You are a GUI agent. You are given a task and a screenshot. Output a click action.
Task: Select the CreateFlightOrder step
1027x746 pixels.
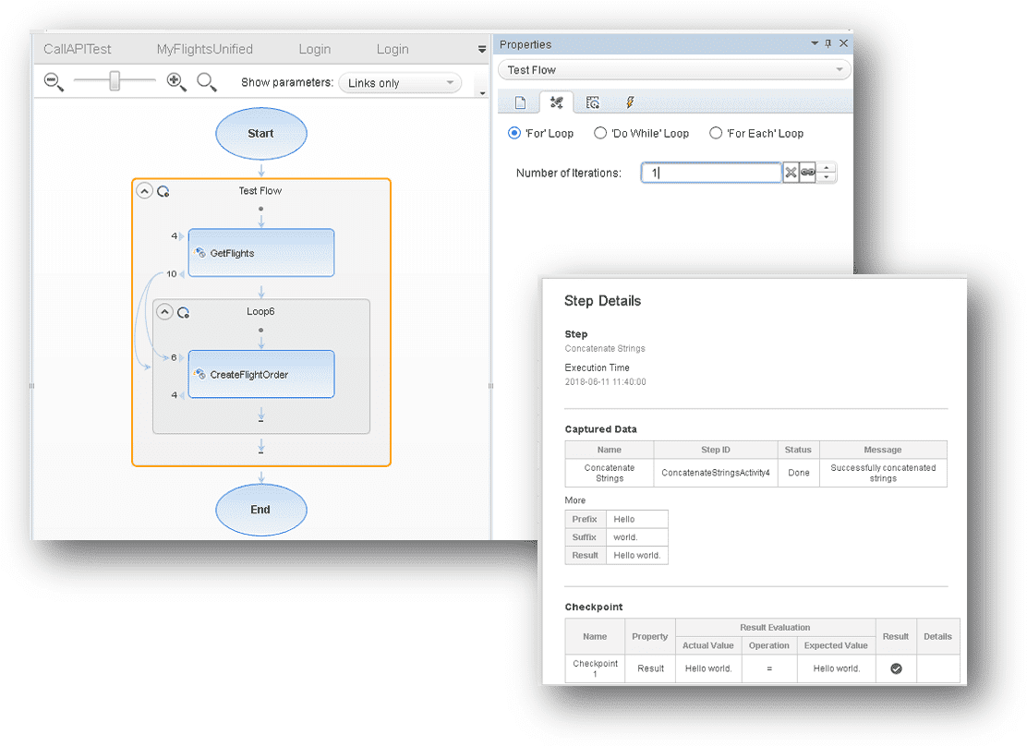pyautogui.click(x=261, y=375)
